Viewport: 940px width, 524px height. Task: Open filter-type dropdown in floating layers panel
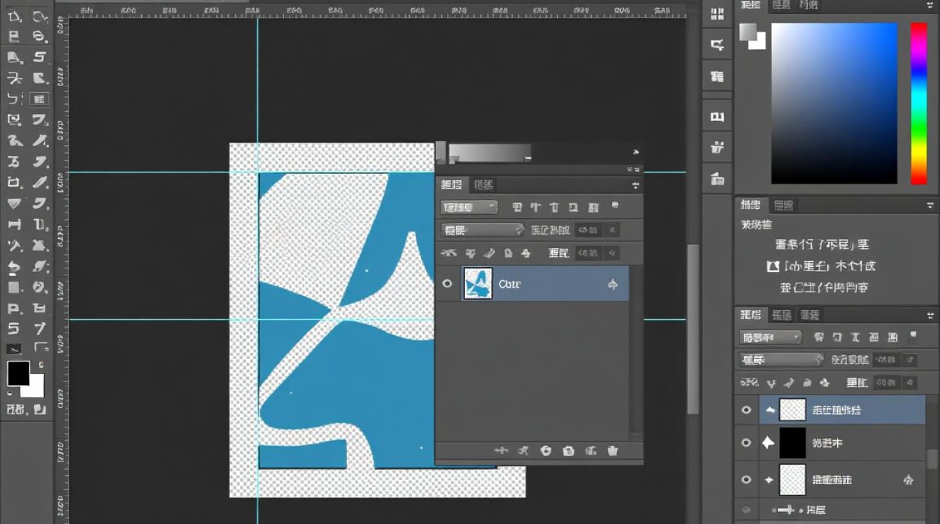(469, 208)
